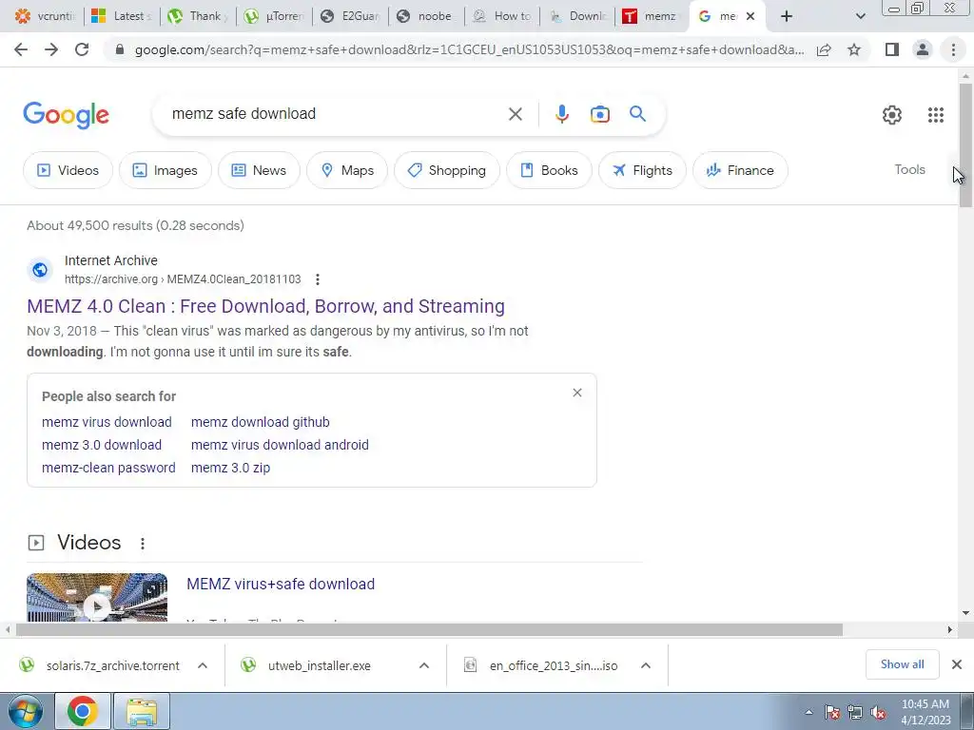Submit search with magnifier icon
Viewport: 974px width, 730px height.
[x=637, y=114]
